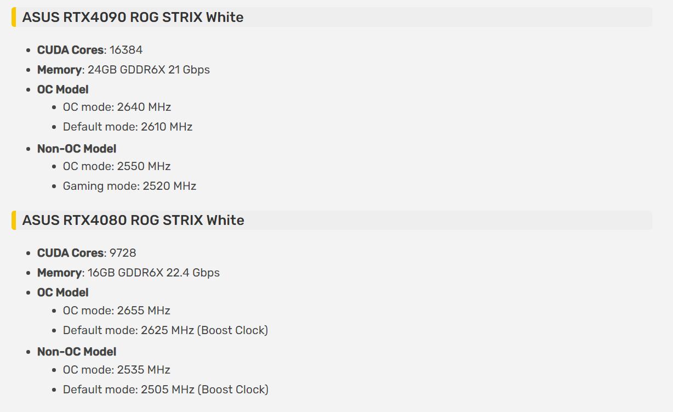Click the ASUS RTX4080 ROG STRIX White heading
This screenshot has height=412, width=673.
pyautogui.click(x=133, y=220)
